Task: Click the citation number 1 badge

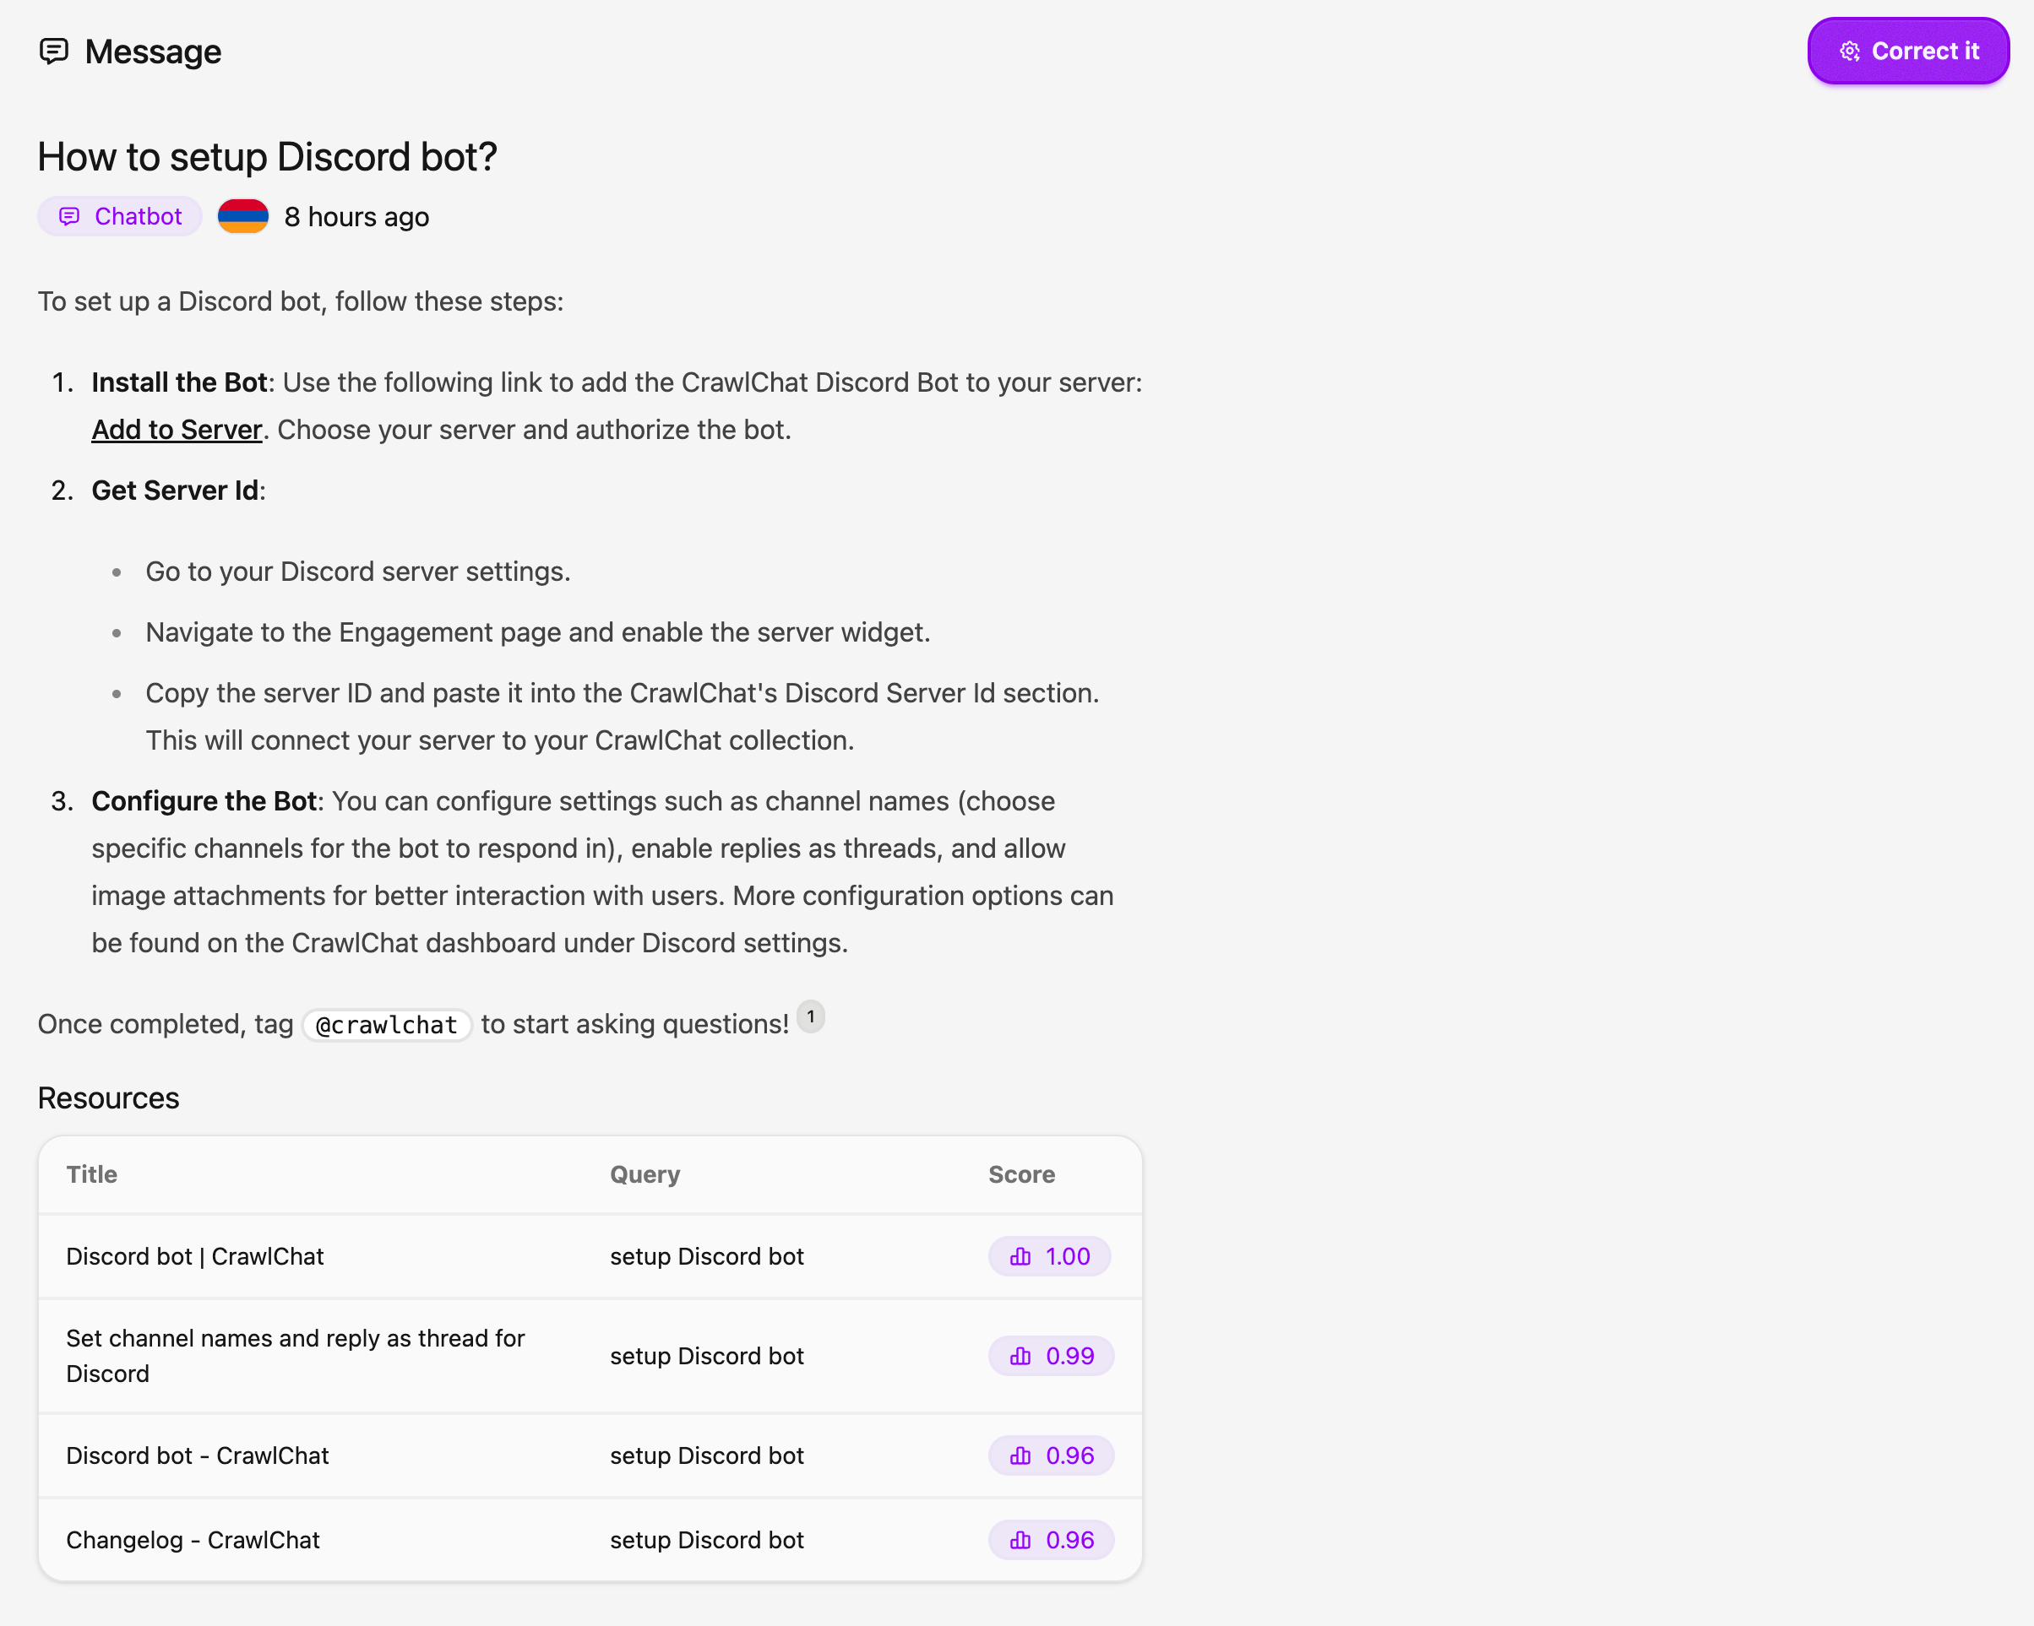Action: pyautogui.click(x=810, y=1016)
